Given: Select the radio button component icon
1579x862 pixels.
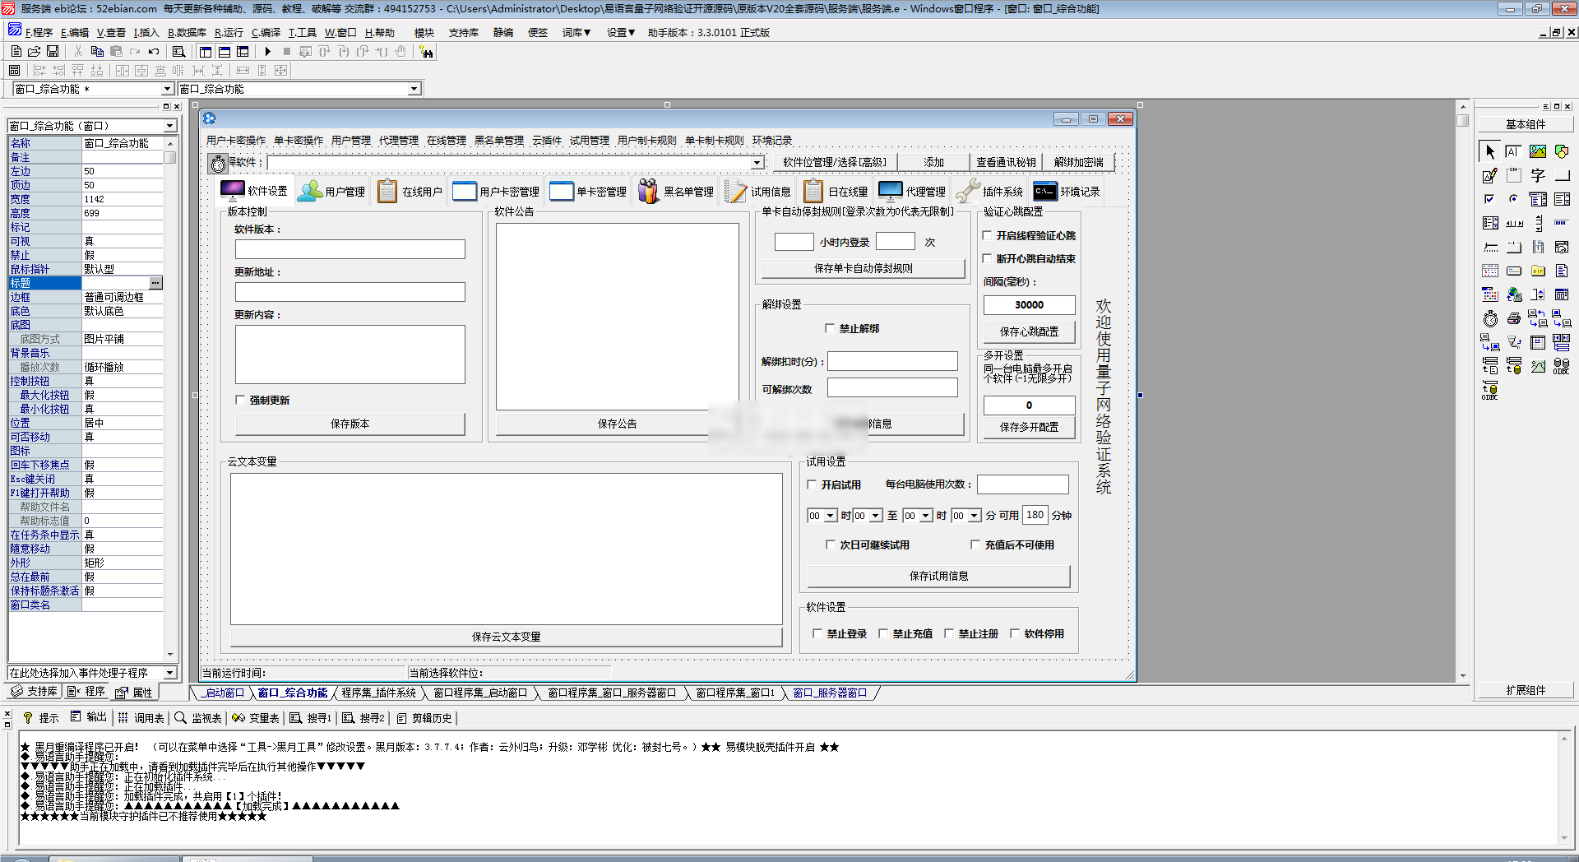Looking at the screenshot, I should click(x=1514, y=199).
